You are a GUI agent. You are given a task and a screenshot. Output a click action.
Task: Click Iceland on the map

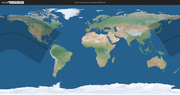81,17
